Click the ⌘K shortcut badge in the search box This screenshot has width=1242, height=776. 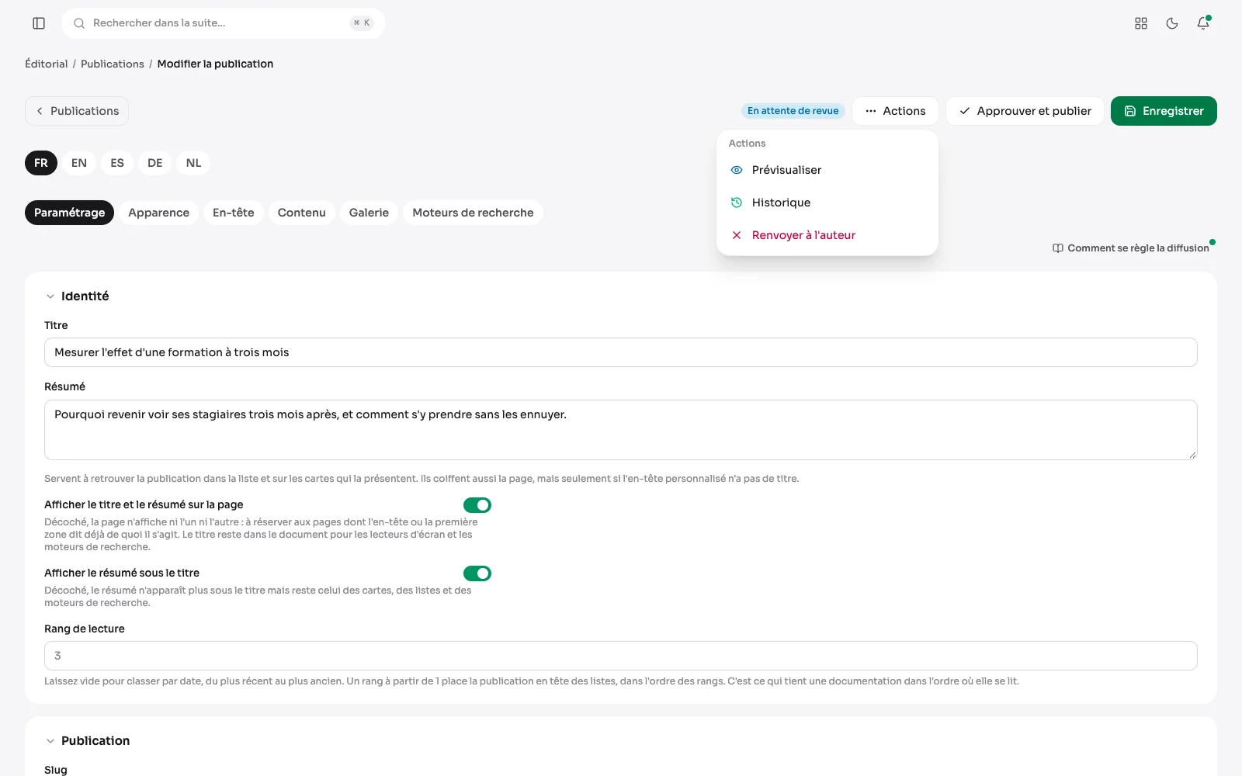pyautogui.click(x=362, y=23)
